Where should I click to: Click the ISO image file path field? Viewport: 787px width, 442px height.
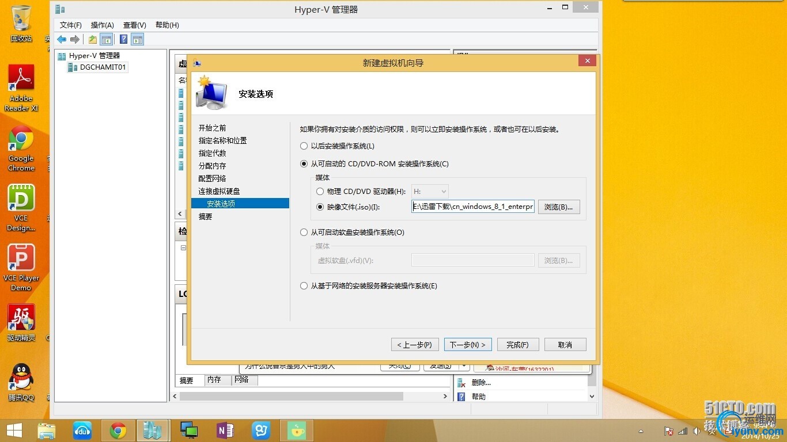click(x=473, y=207)
